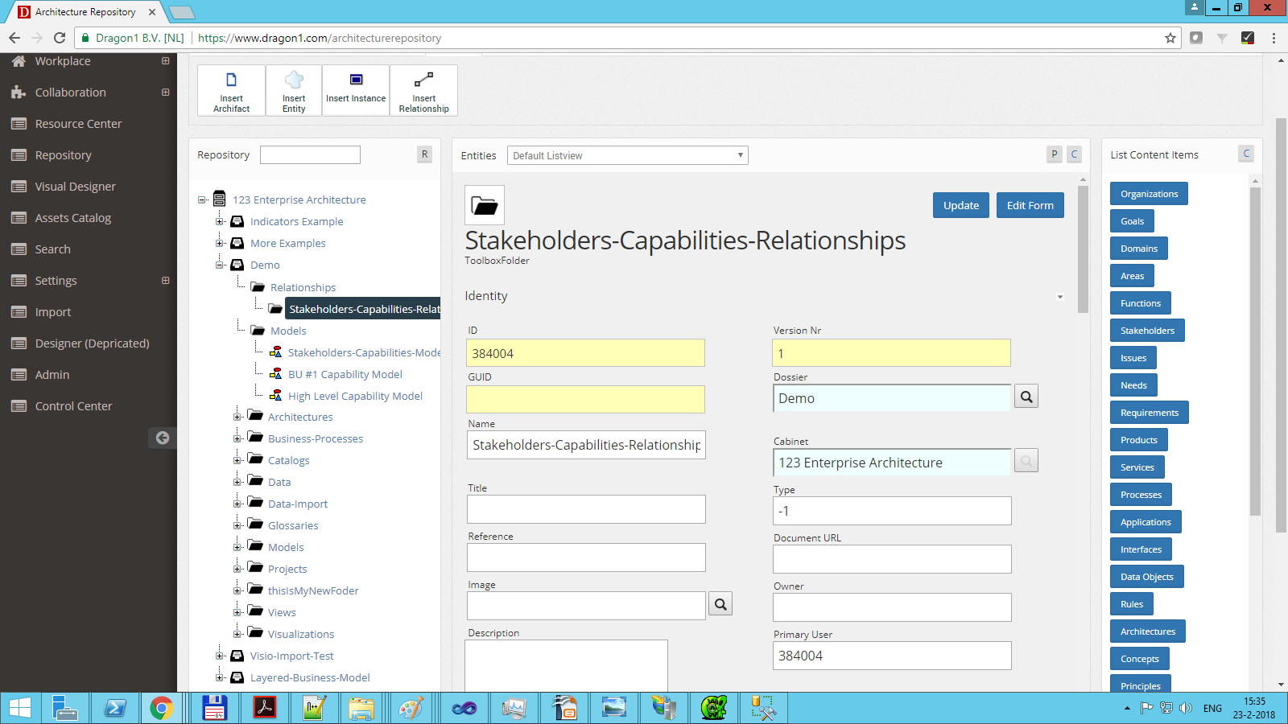The width and height of the screenshot is (1288, 724).
Task: Select the Relationships folder in the tree
Action: pyautogui.click(x=303, y=287)
